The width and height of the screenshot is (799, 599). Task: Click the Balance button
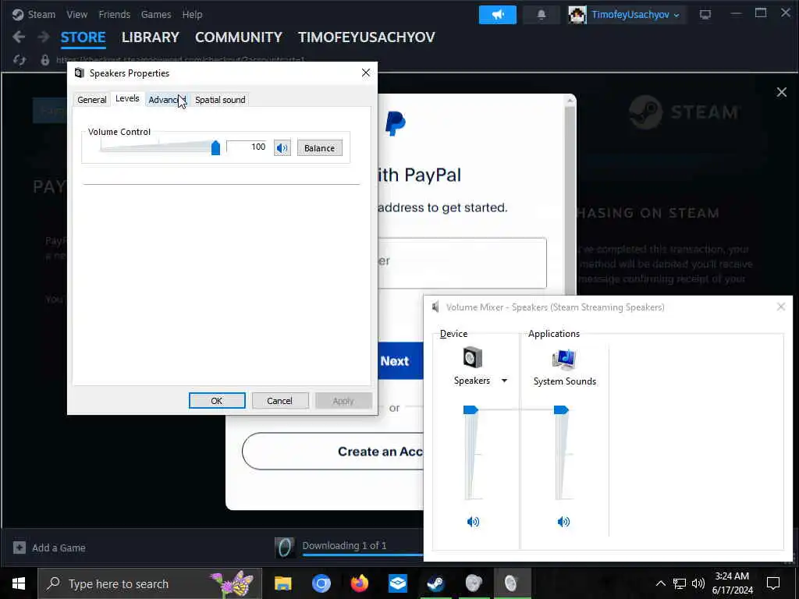[319, 148]
